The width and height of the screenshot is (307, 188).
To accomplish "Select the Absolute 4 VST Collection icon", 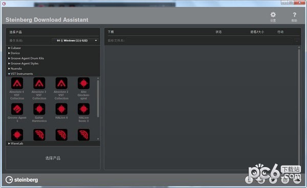I will coord(17,83).
